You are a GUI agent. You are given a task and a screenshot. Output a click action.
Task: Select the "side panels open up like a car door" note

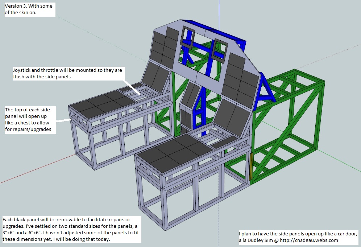click(x=298, y=237)
